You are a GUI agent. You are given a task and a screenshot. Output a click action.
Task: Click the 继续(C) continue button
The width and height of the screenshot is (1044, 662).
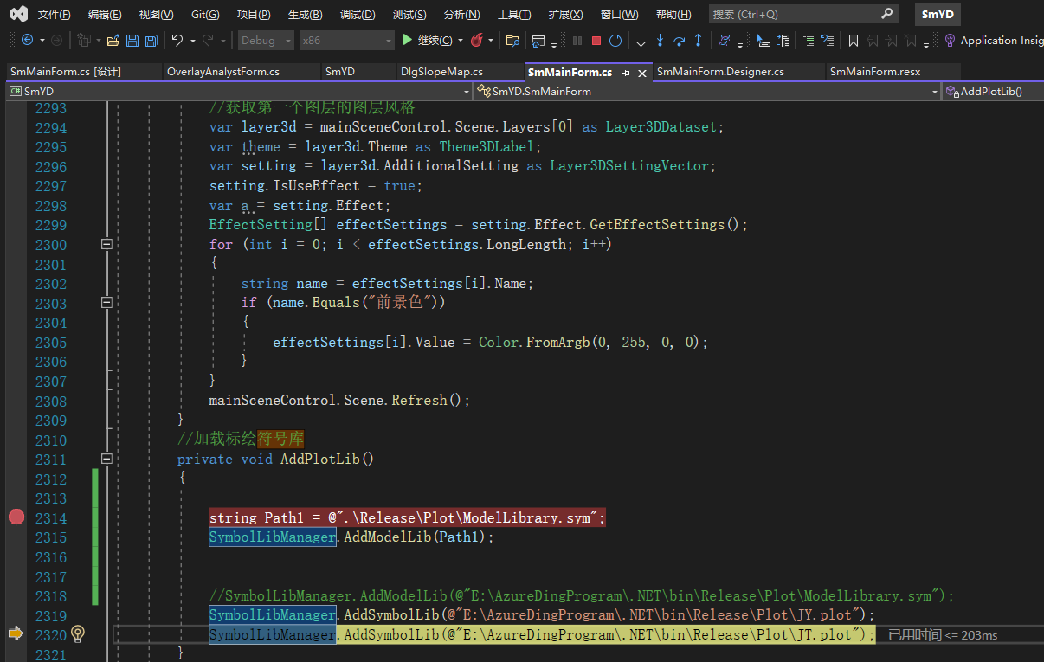(x=429, y=41)
